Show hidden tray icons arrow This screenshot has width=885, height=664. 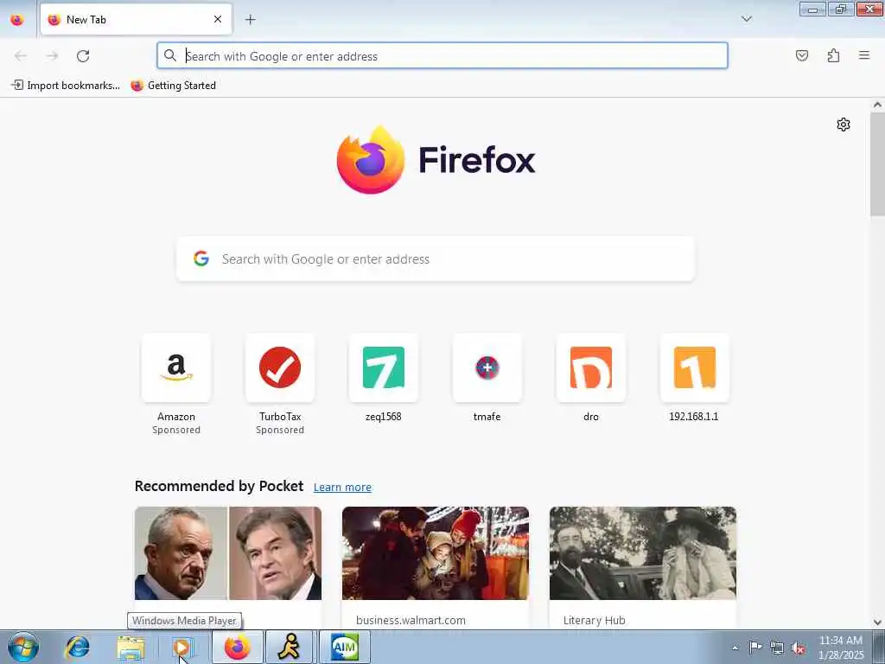[x=735, y=648]
